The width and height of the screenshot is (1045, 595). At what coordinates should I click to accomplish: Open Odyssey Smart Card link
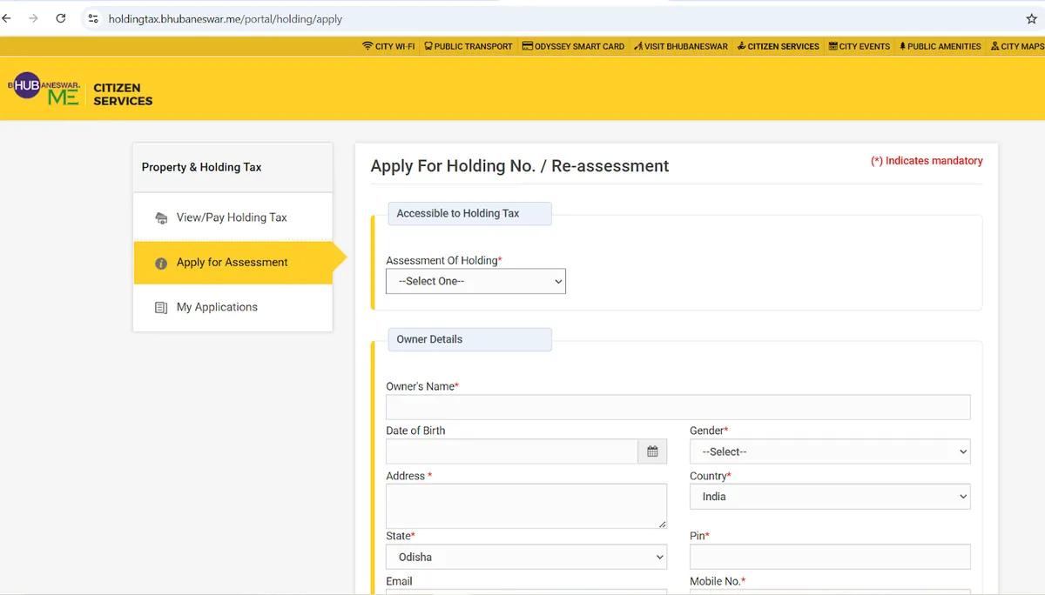tap(573, 46)
